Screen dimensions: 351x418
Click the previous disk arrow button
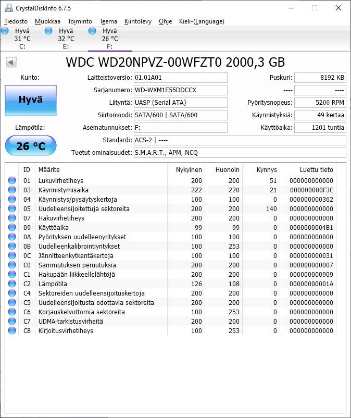point(11,63)
